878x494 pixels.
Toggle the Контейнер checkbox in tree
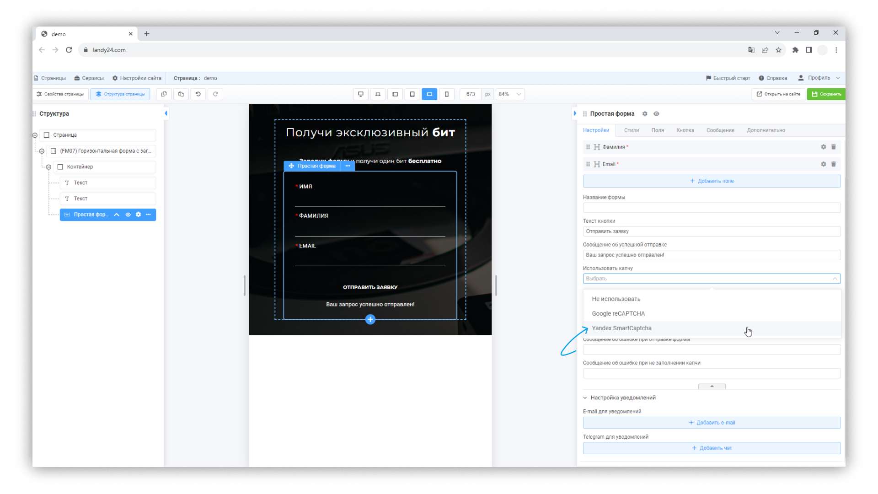point(60,167)
